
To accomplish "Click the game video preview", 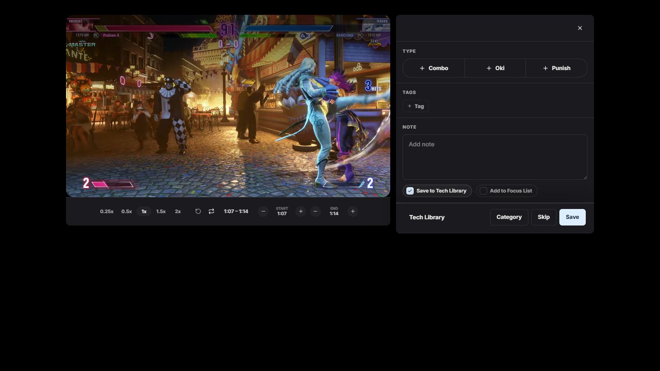I will [228, 106].
